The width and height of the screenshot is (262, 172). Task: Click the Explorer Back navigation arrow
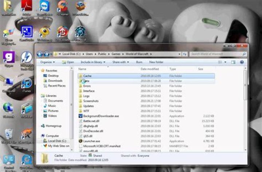click(x=40, y=54)
